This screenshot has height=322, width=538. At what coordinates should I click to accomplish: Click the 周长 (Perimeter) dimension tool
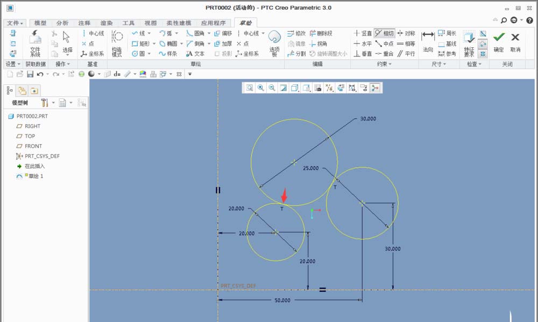click(x=447, y=33)
